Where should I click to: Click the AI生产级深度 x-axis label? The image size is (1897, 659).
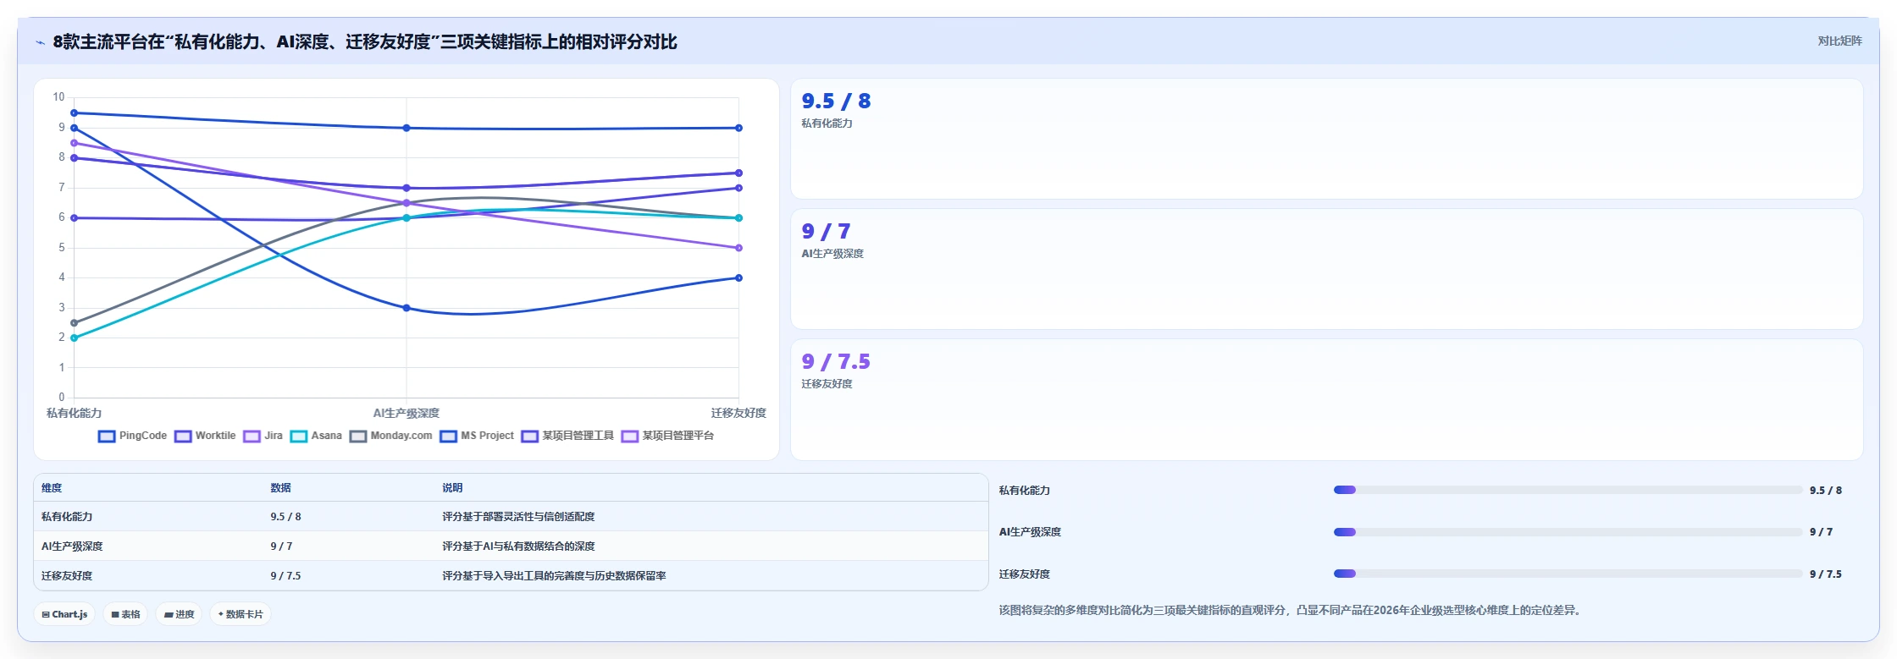click(406, 413)
